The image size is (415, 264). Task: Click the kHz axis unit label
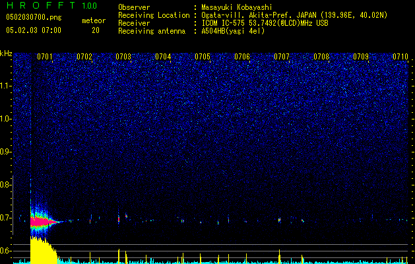(x=6, y=53)
